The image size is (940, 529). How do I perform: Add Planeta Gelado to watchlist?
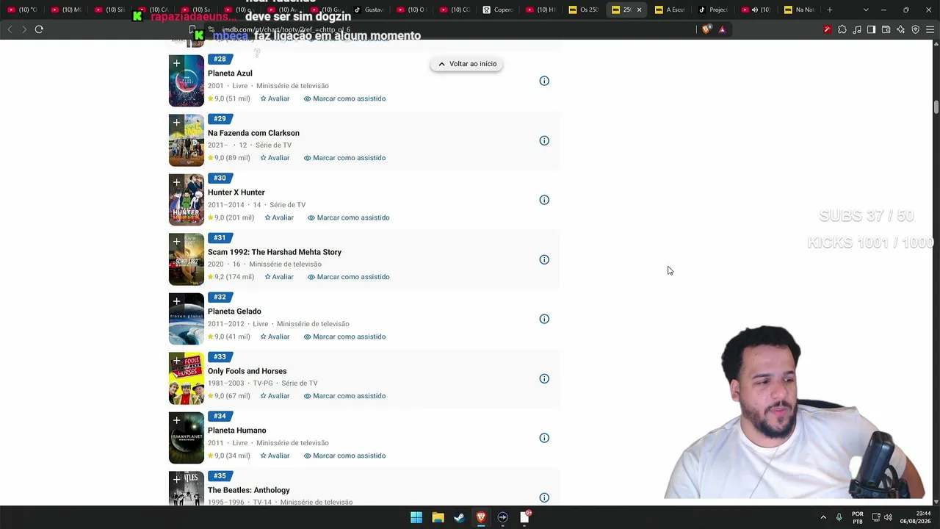[176, 302]
